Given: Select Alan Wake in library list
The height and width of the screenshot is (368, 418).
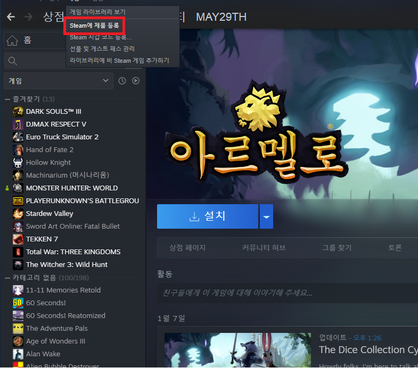Looking at the screenshot, I should click(43, 354).
